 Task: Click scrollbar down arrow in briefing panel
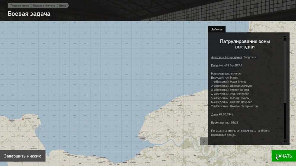point(285,140)
